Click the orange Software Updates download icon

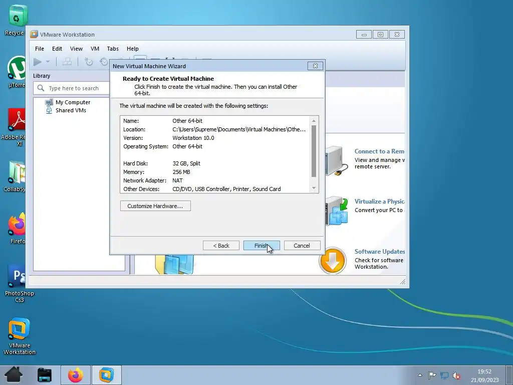(x=333, y=261)
